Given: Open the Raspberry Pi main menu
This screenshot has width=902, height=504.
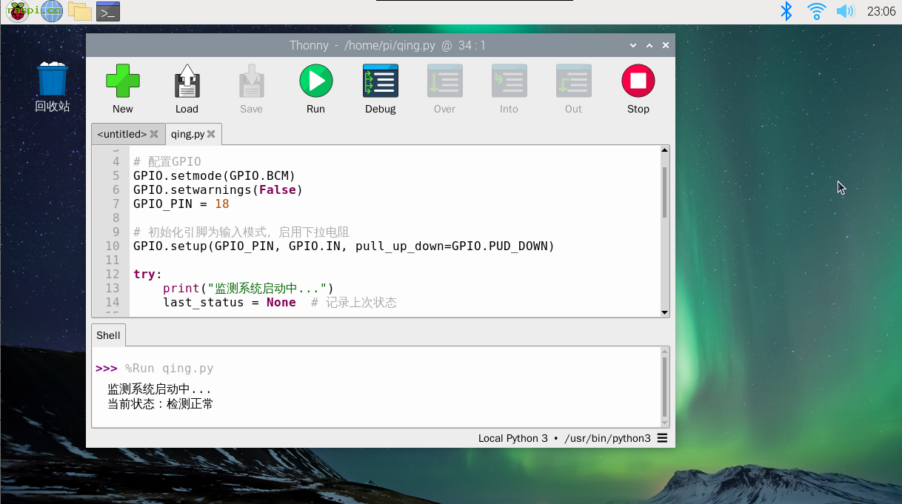Looking at the screenshot, I should (17, 11).
